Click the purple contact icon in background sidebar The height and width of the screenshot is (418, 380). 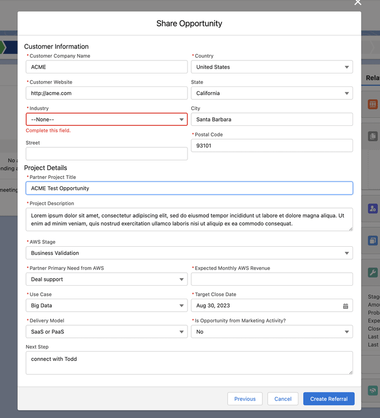(372, 208)
